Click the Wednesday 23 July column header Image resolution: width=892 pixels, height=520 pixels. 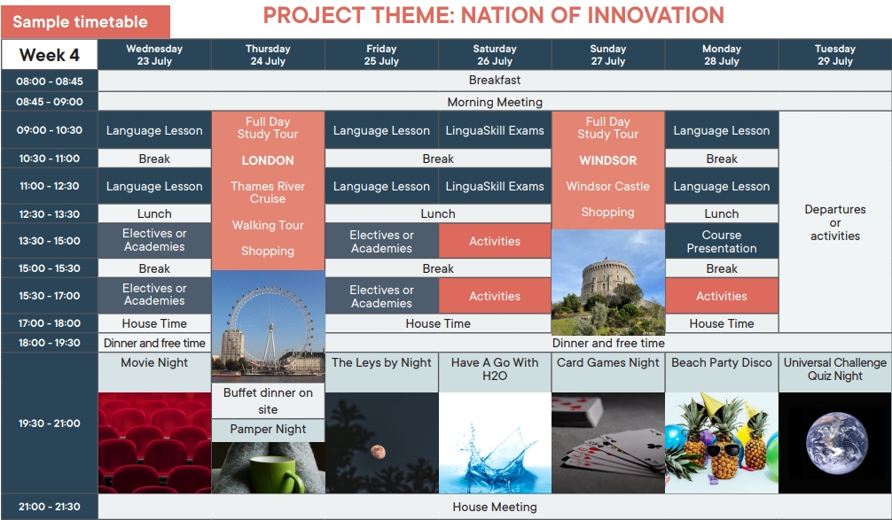click(154, 55)
